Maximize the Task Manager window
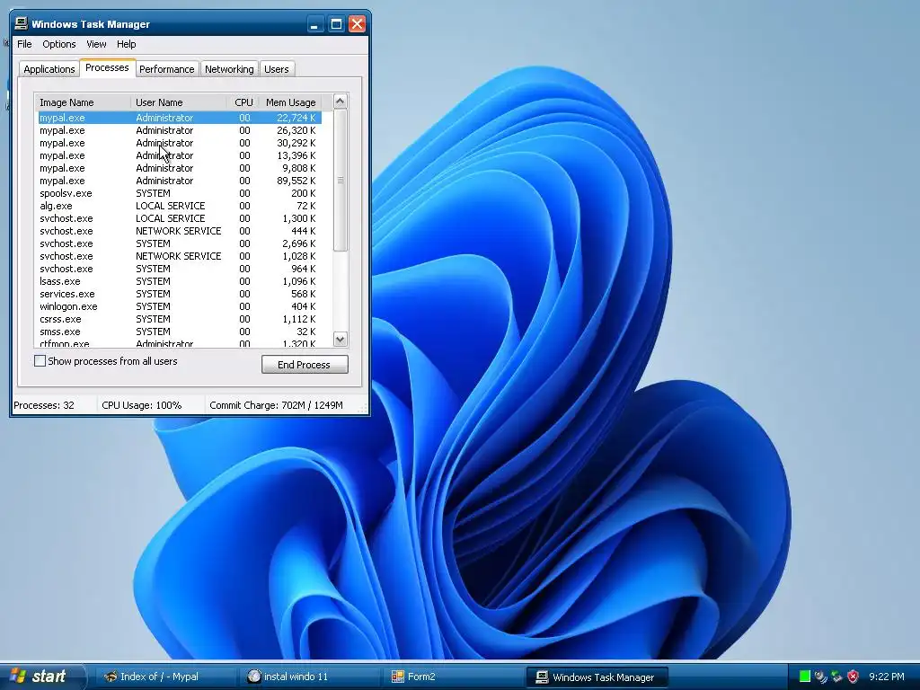 (336, 24)
